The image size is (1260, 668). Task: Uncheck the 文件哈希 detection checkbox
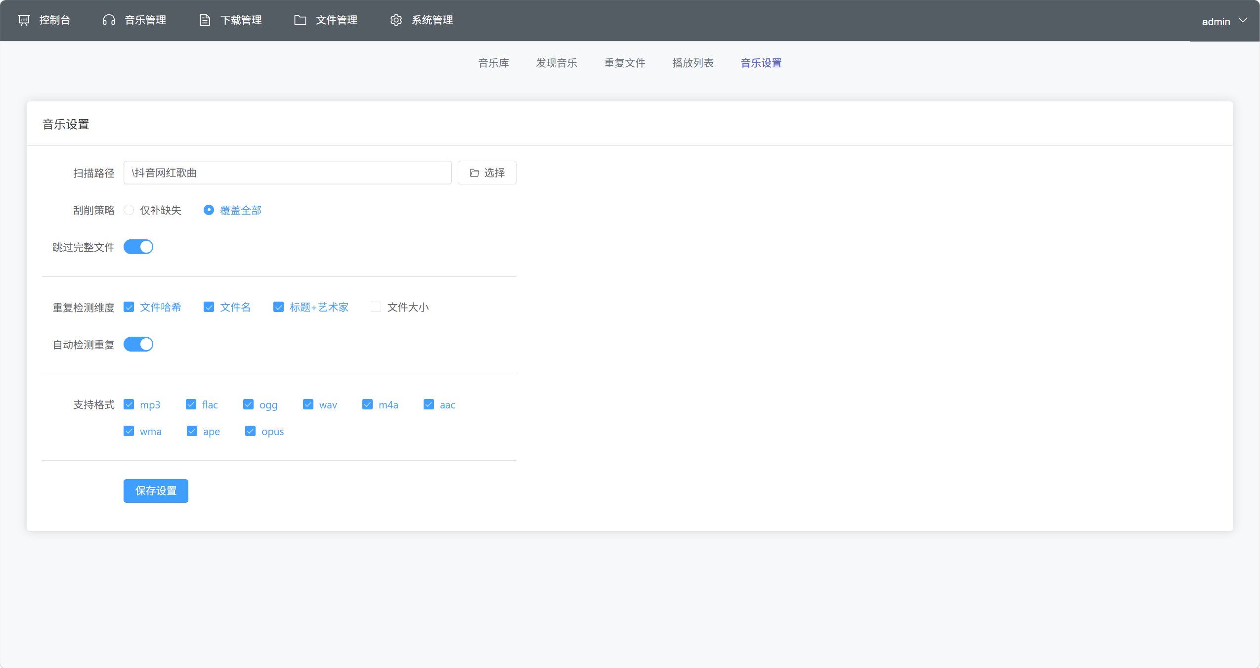[x=129, y=307]
